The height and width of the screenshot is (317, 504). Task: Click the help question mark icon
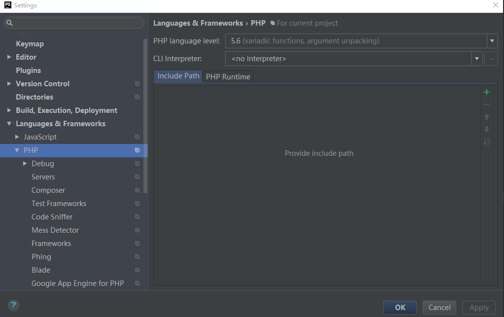coord(13,306)
